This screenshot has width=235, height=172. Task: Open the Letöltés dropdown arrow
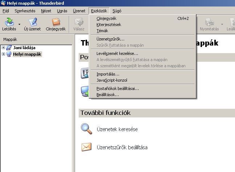tap(19, 24)
